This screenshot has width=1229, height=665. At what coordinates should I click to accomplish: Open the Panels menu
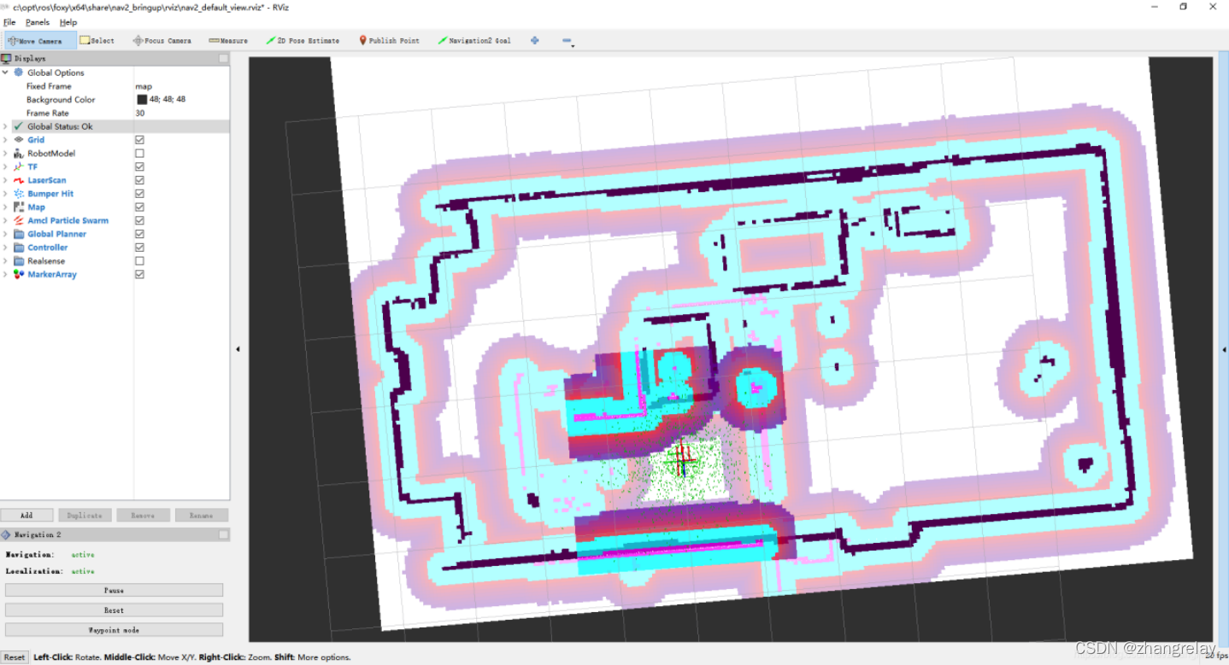pos(38,22)
